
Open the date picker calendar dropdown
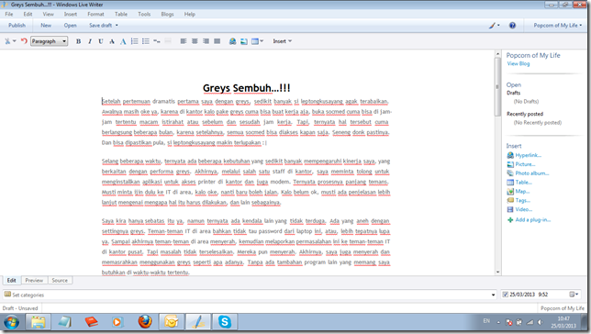point(574,295)
